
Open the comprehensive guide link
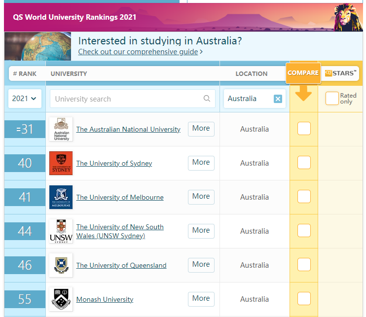138,52
